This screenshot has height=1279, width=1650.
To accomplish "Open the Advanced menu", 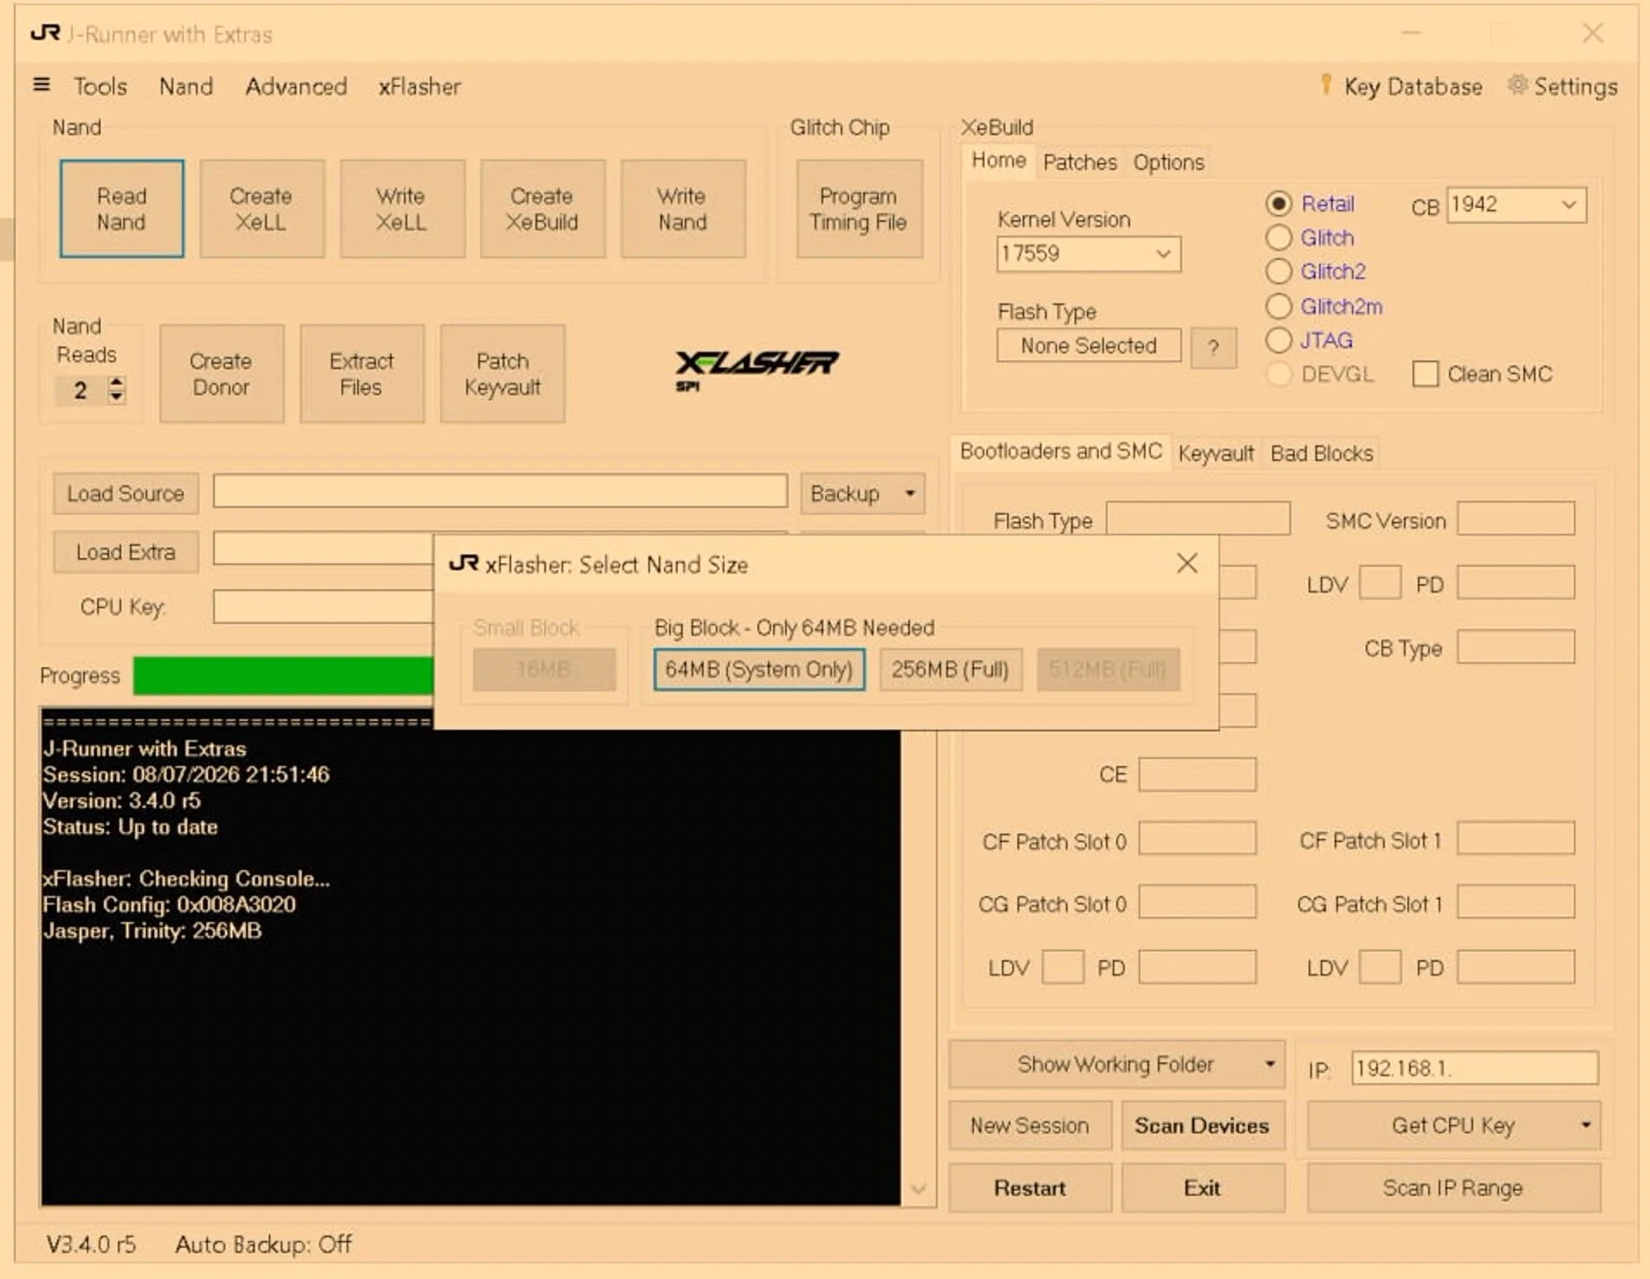I will coord(296,86).
